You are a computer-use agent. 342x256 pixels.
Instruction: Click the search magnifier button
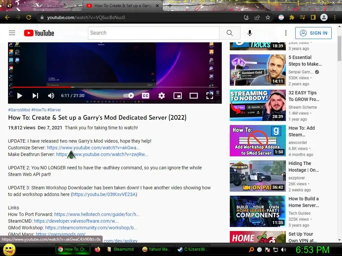coord(230,33)
